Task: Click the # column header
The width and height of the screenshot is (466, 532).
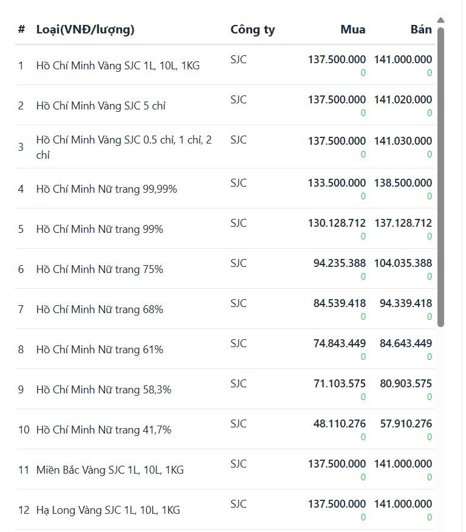Action: [x=21, y=29]
